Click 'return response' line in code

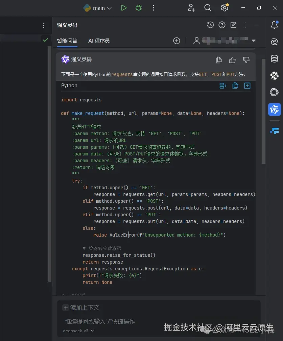coord(103,262)
